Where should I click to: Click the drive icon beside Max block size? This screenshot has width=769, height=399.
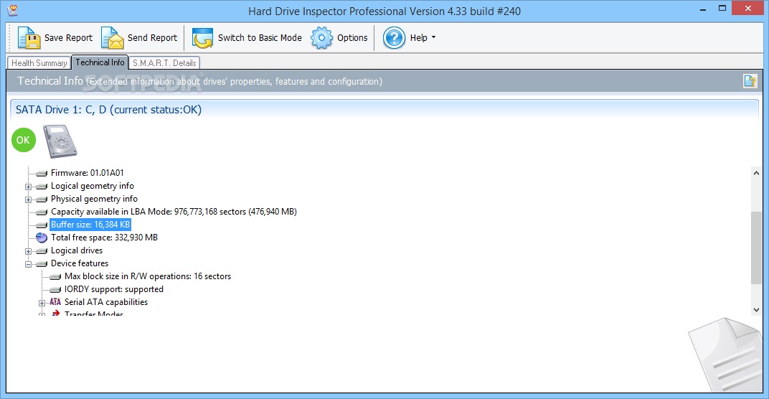coord(55,277)
